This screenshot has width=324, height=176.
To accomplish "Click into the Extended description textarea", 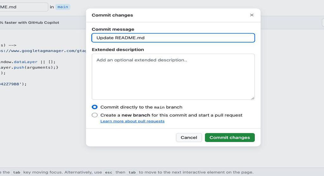I will [x=173, y=77].
